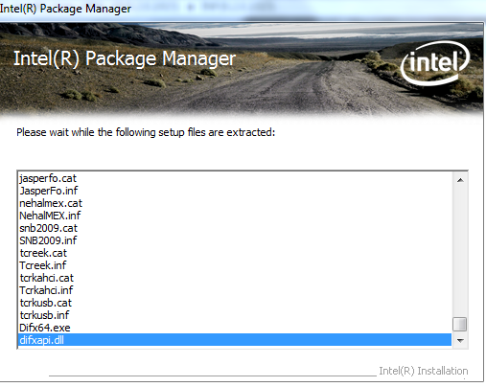Choose SNB2009.inf in the list
This screenshot has height=387, width=486.
(x=235, y=240)
